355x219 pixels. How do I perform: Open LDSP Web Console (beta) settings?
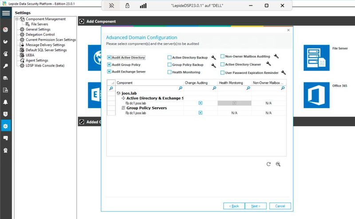click(x=45, y=66)
